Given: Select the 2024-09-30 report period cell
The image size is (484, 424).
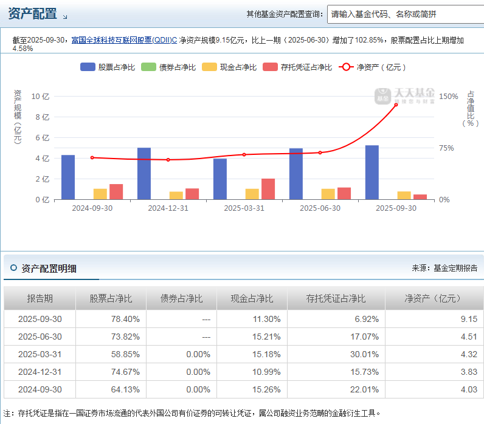Looking at the screenshot, I should (40, 389).
